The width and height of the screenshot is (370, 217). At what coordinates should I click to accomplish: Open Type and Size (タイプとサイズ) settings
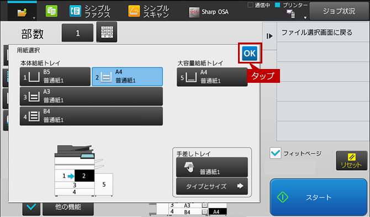[x=212, y=186]
